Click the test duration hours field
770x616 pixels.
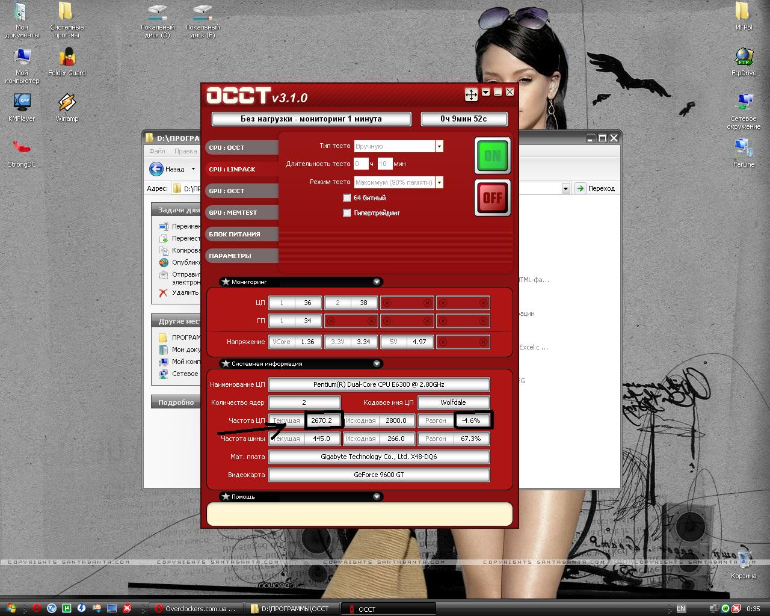click(x=361, y=164)
